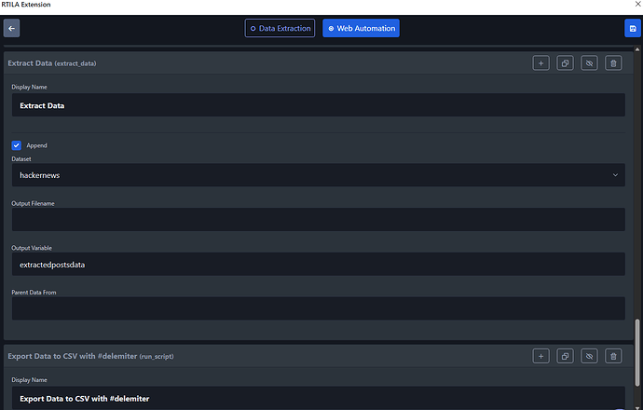643x410 pixels.
Task: Click the vertical scrollbar thumb
Action: click(637, 352)
